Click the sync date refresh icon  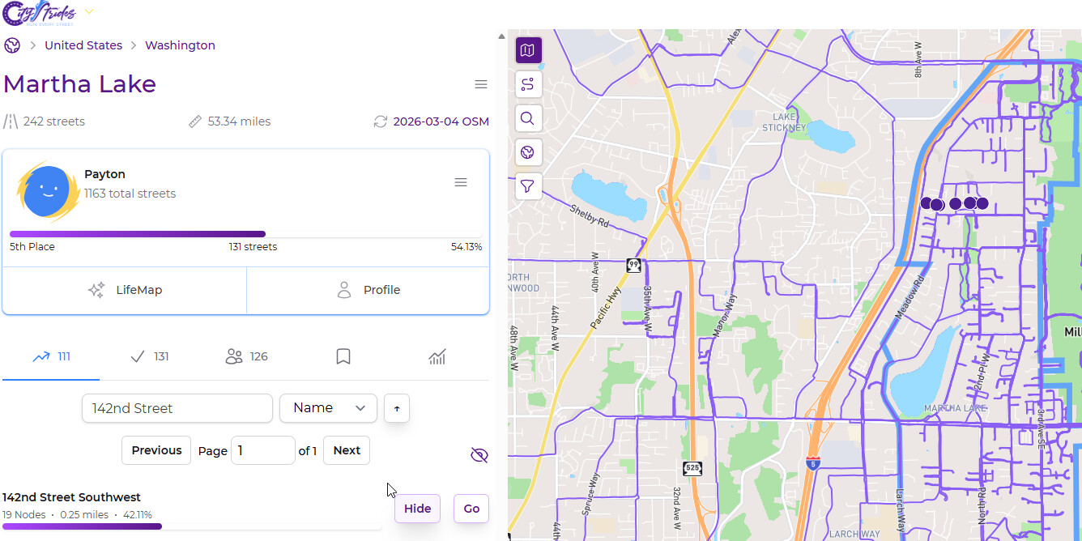pos(381,121)
